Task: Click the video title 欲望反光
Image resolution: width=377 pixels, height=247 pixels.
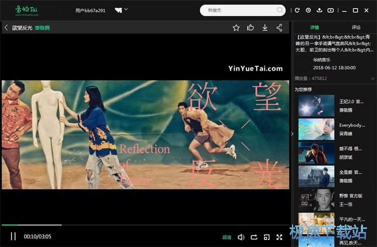Action: click(22, 28)
